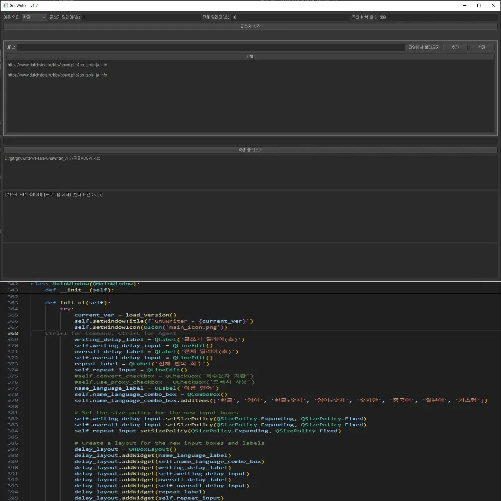Maximize the GnuWriter window
The width and height of the screenshot is (501, 501).
(479, 5)
